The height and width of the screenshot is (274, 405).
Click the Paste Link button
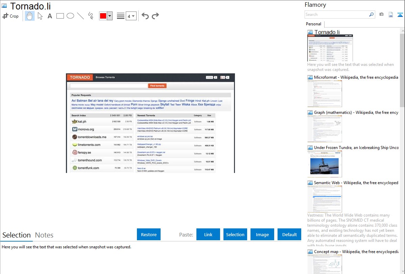point(208,234)
